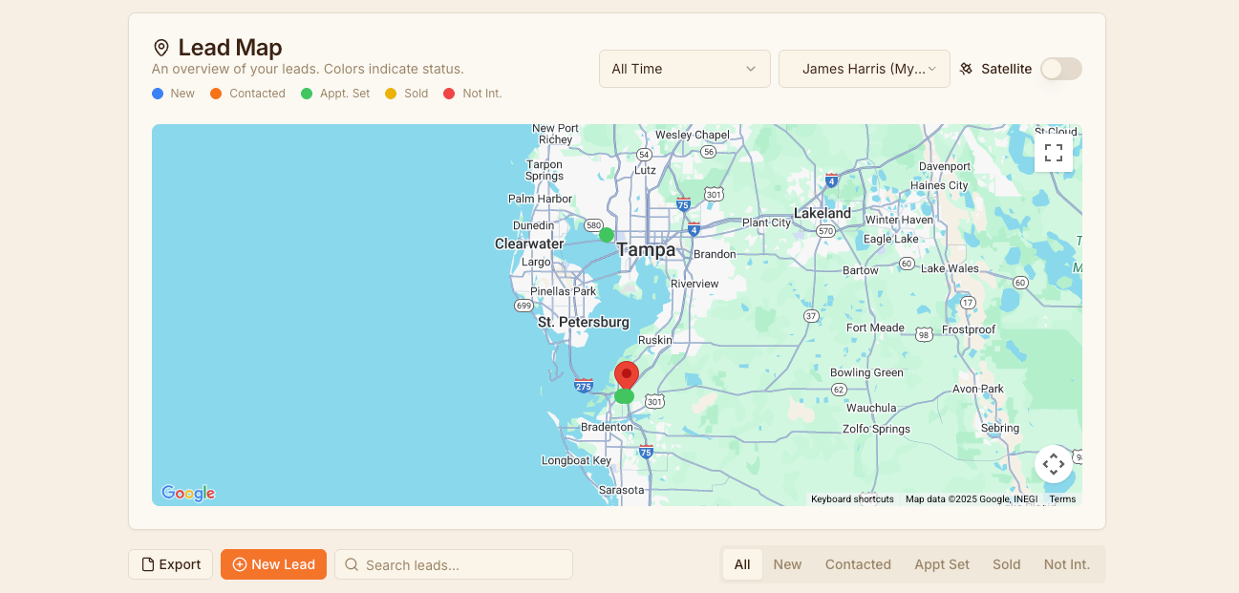Screen dimensions: 1239x593
Task: Click the satellite icon beside the Satellite label
Action: (x=966, y=69)
